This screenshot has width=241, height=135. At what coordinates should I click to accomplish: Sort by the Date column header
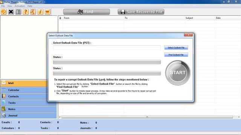pyautogui.click(x=228, y=18)
